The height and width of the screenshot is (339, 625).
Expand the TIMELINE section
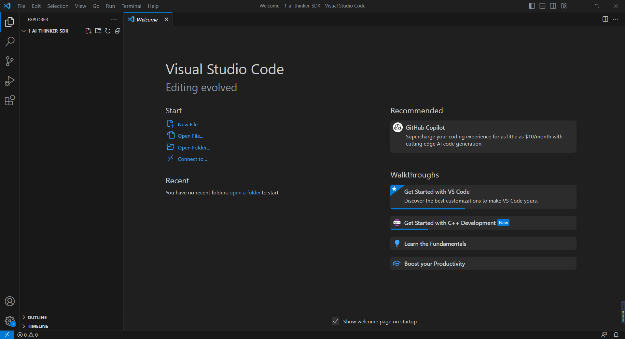pos(71,326)
